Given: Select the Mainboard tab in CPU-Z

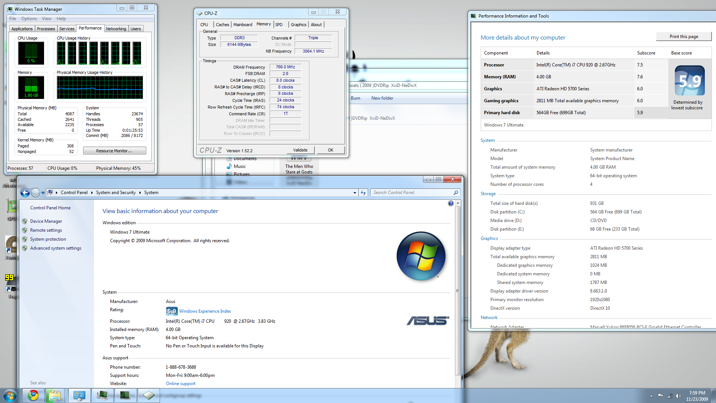Looking at the screenshot, I should click(x=243, y=25).
